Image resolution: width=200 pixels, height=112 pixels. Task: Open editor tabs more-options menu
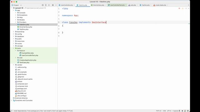point(188,5)
